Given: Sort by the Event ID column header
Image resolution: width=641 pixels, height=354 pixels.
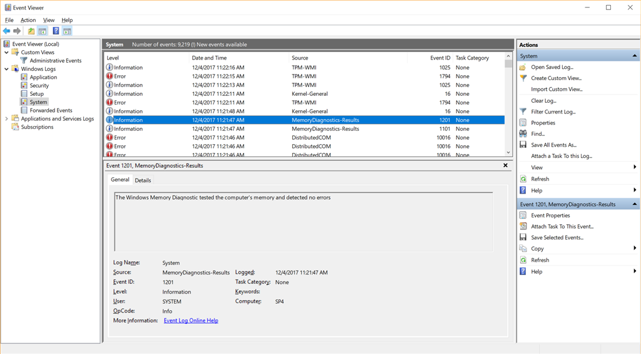Looking at the screenshot, I should coord(430,58).
